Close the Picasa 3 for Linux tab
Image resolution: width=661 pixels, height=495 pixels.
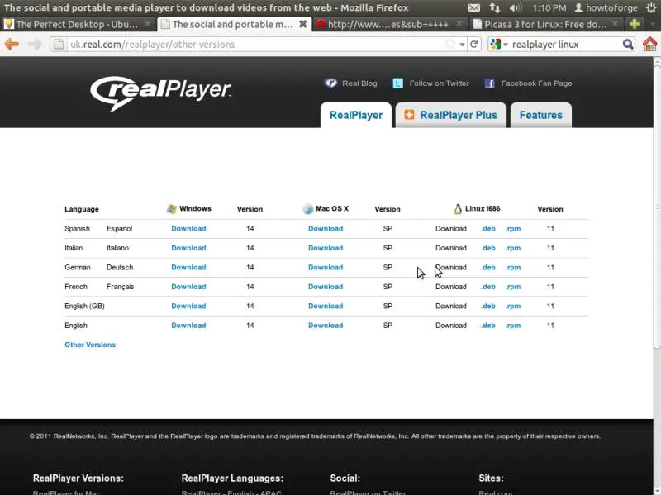point(615,24)
